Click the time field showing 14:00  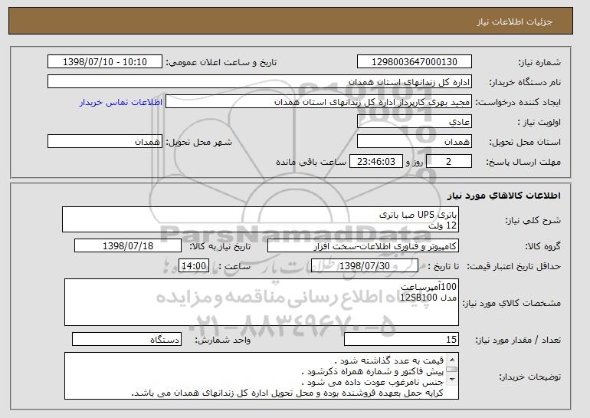point(194,266)
